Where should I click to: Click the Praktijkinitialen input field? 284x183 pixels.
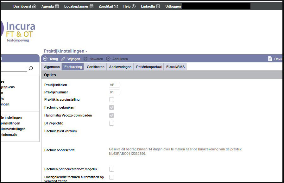click(x=114, y=85)
